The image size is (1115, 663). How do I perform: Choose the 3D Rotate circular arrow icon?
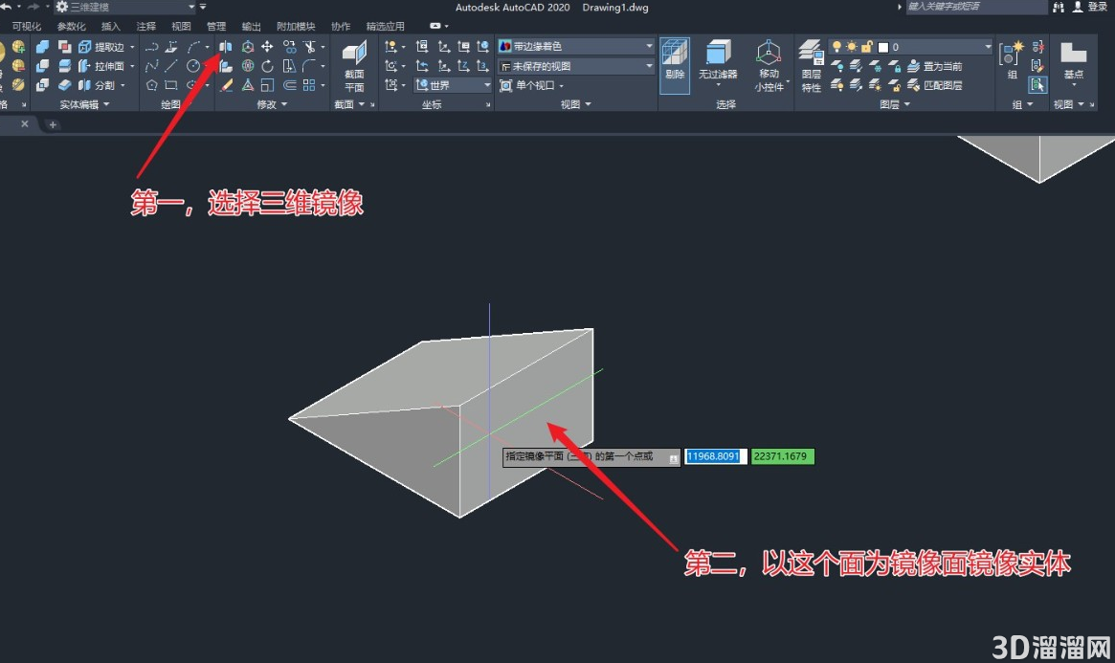(x=267, y=66)
